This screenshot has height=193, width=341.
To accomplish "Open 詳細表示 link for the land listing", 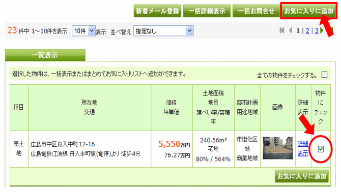I will (303, 148).
